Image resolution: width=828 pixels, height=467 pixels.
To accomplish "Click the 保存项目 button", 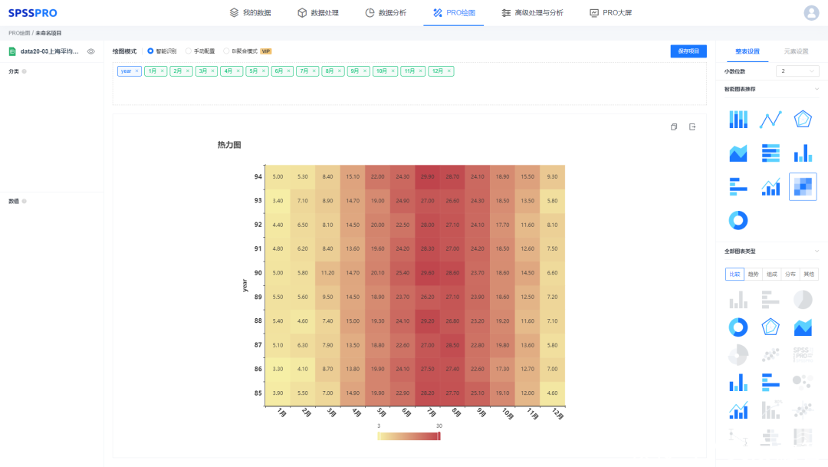I will coord(688,51).
